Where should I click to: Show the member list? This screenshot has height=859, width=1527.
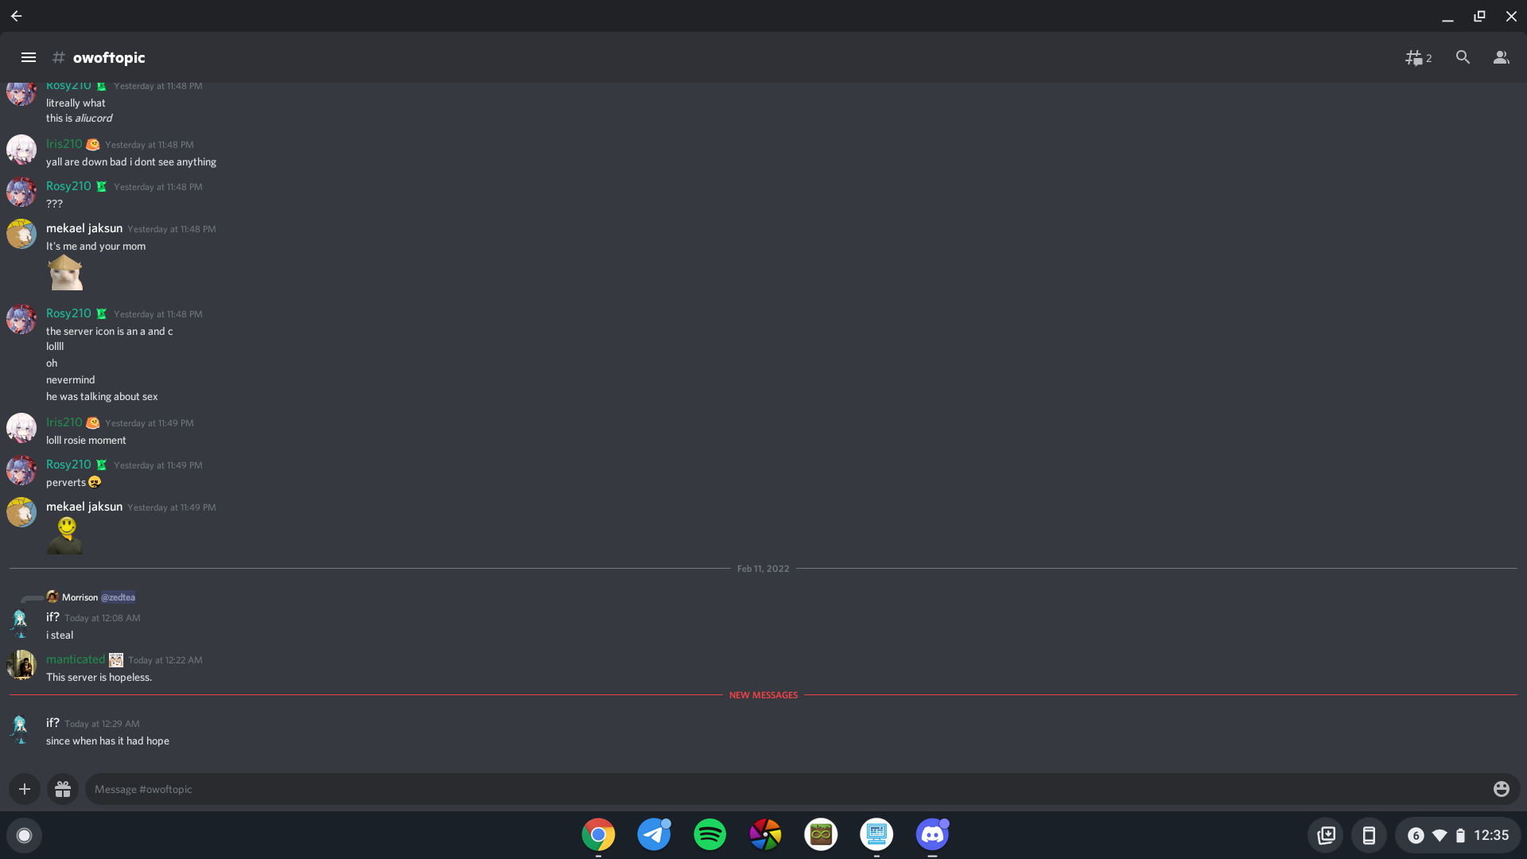click(1501, 57)
